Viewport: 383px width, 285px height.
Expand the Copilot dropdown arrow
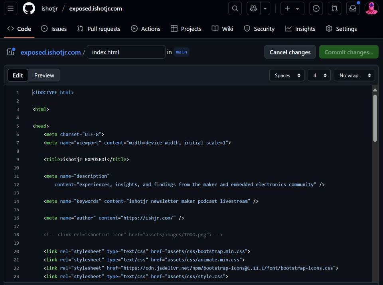tap(265, 8)
